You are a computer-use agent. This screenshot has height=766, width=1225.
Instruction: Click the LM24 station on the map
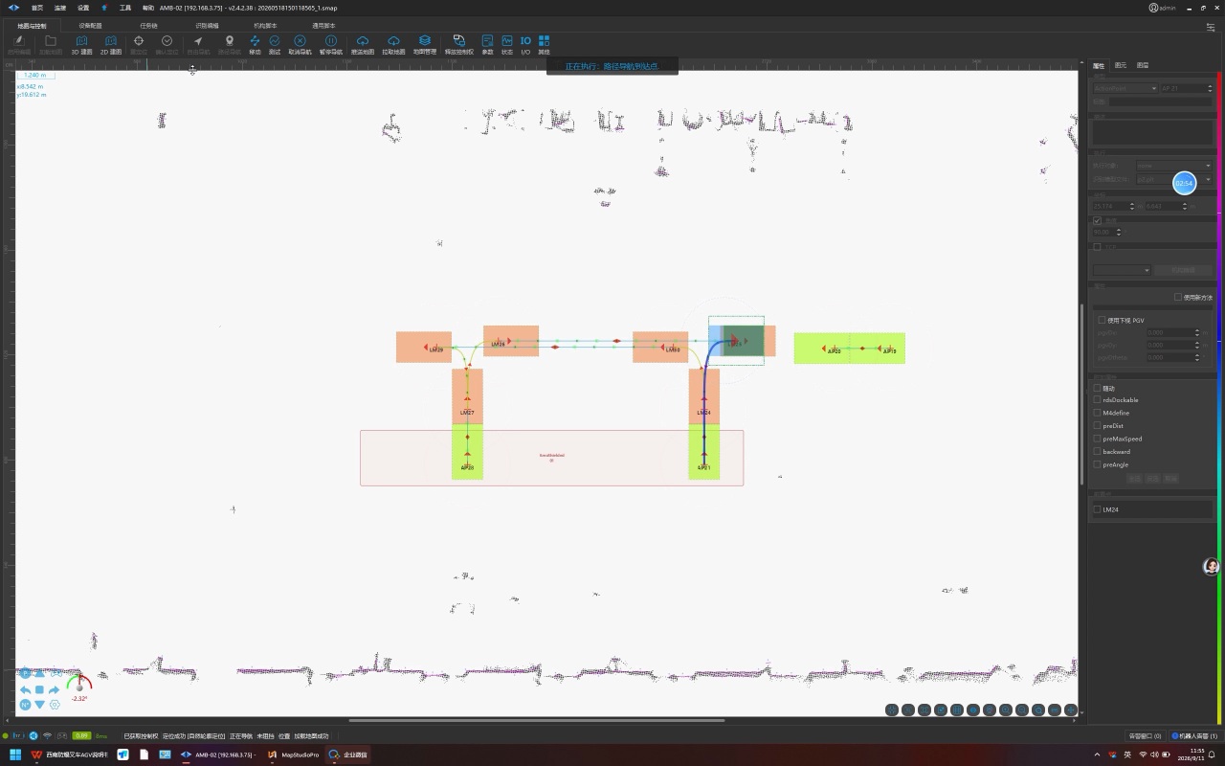point(703,412)
